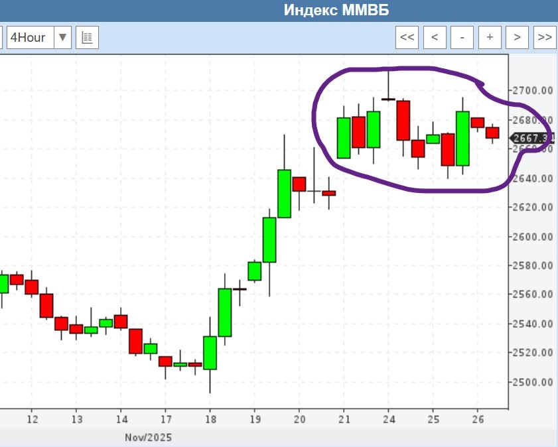The height and width of the screenshot is (447, 558).
Task: Click the dropdown arrow beside 4Hour
Action: pos(62,37)
